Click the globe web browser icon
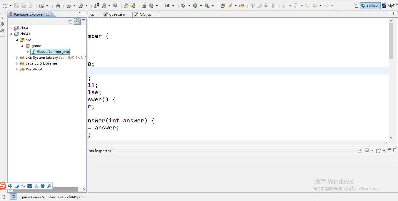 coord(115,6)
